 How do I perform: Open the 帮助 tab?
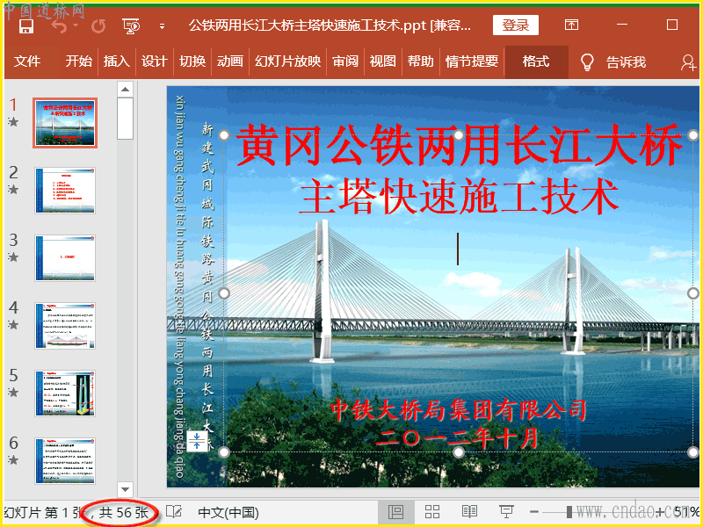[x=421, y=61]
